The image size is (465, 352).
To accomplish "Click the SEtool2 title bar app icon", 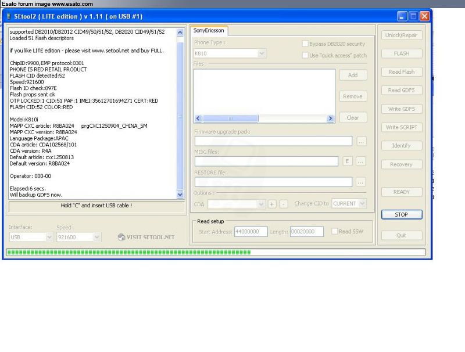I will coord(9,16).
